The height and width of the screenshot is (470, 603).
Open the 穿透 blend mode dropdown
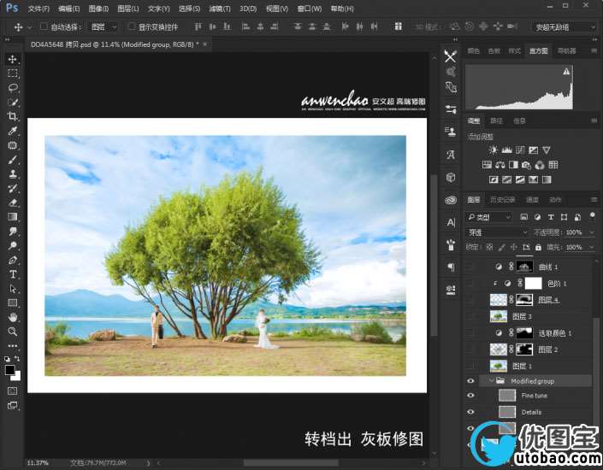(x=497, y=232)
